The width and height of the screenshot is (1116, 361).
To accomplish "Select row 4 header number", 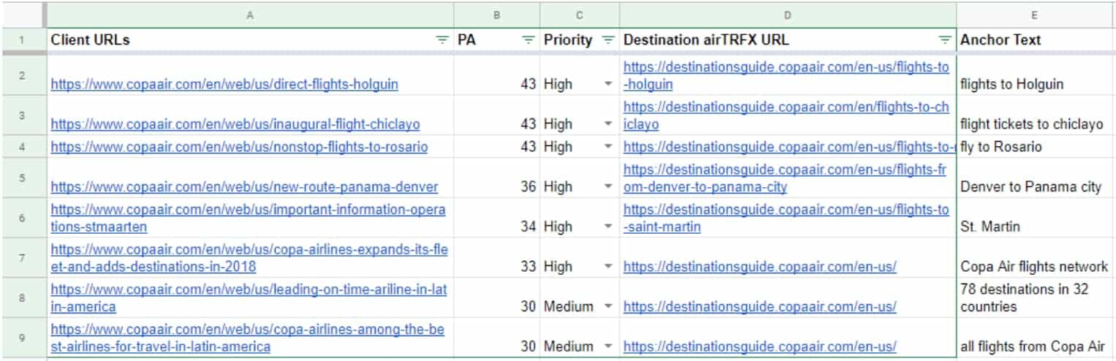I will pyautogui.click(x=22, y=146).
